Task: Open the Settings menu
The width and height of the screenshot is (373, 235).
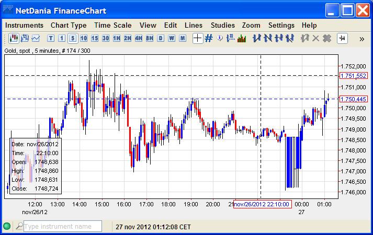Action: (281, 26)
